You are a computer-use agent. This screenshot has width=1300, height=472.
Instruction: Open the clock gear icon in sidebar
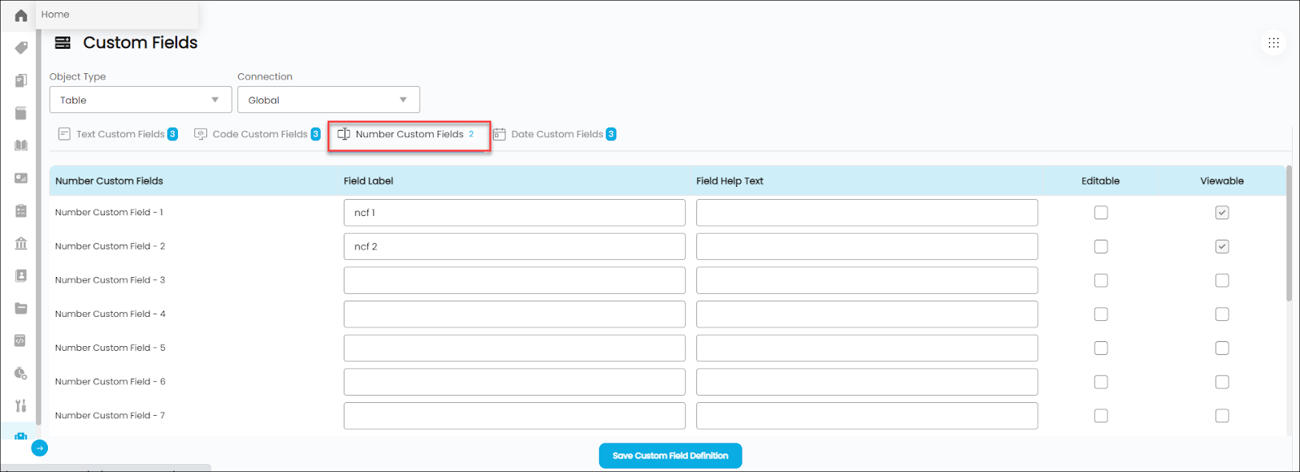21,373
